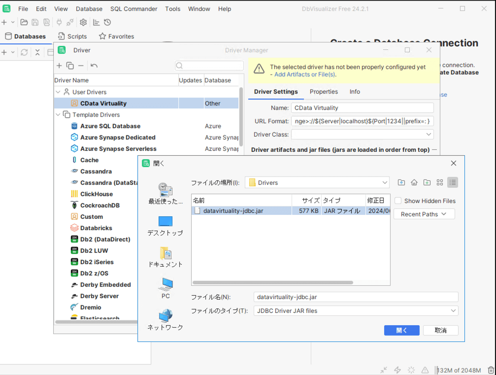Click the driver Name field CData Virtuality
This screenshot has height=375, width=496.
coord(362,108)
